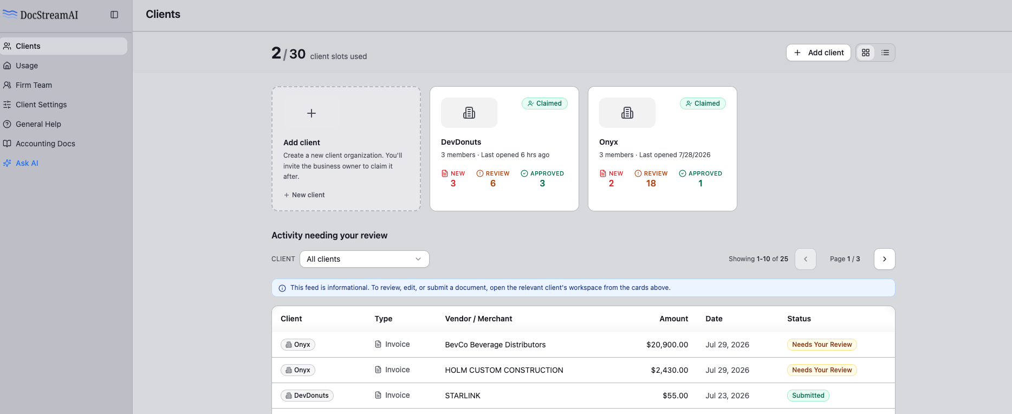
Task: Go to next page of activity
Action: click(885, 259)
